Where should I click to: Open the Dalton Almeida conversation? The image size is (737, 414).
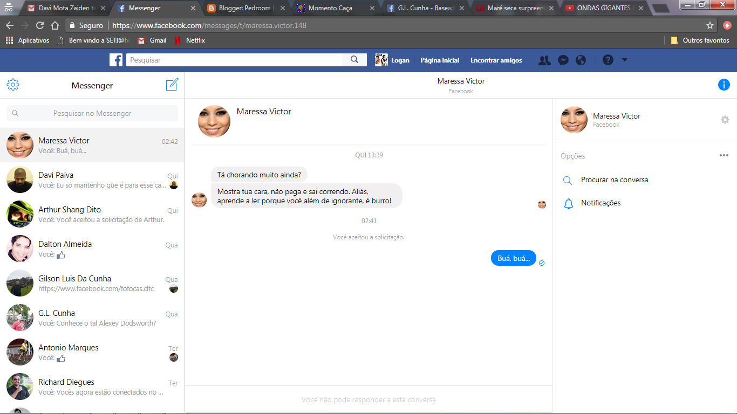(x=92, y=249)
